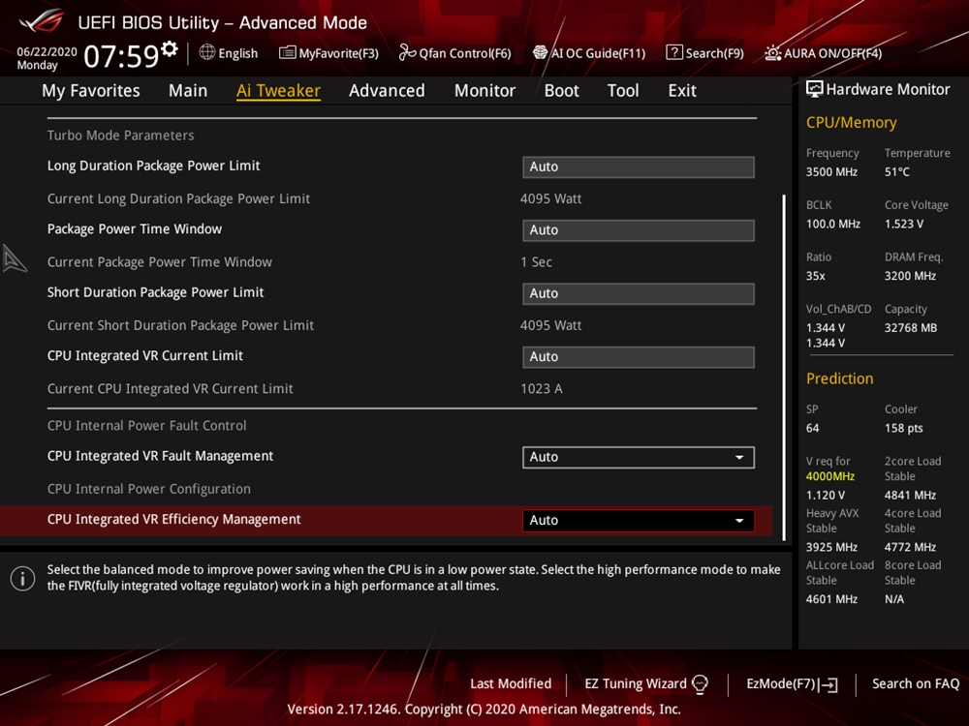Viewport: 969px width, 726px height.
Task: Open time settings via gear icon
Action: coord(170,48)
